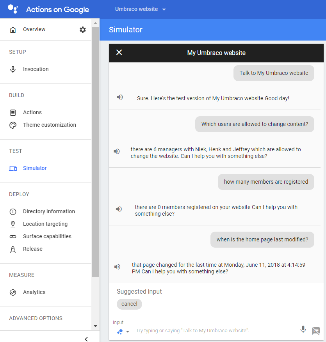Click 'Which users are allowed to change content?' bubble
Image resolution: width=326 pixels, height=342 pixels.
pos(255,124)
